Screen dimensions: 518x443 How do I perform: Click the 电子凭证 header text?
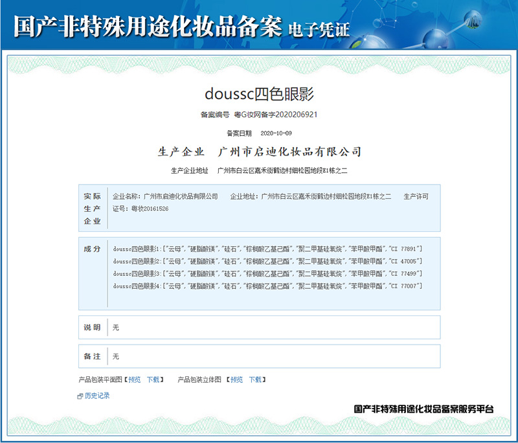319,30
